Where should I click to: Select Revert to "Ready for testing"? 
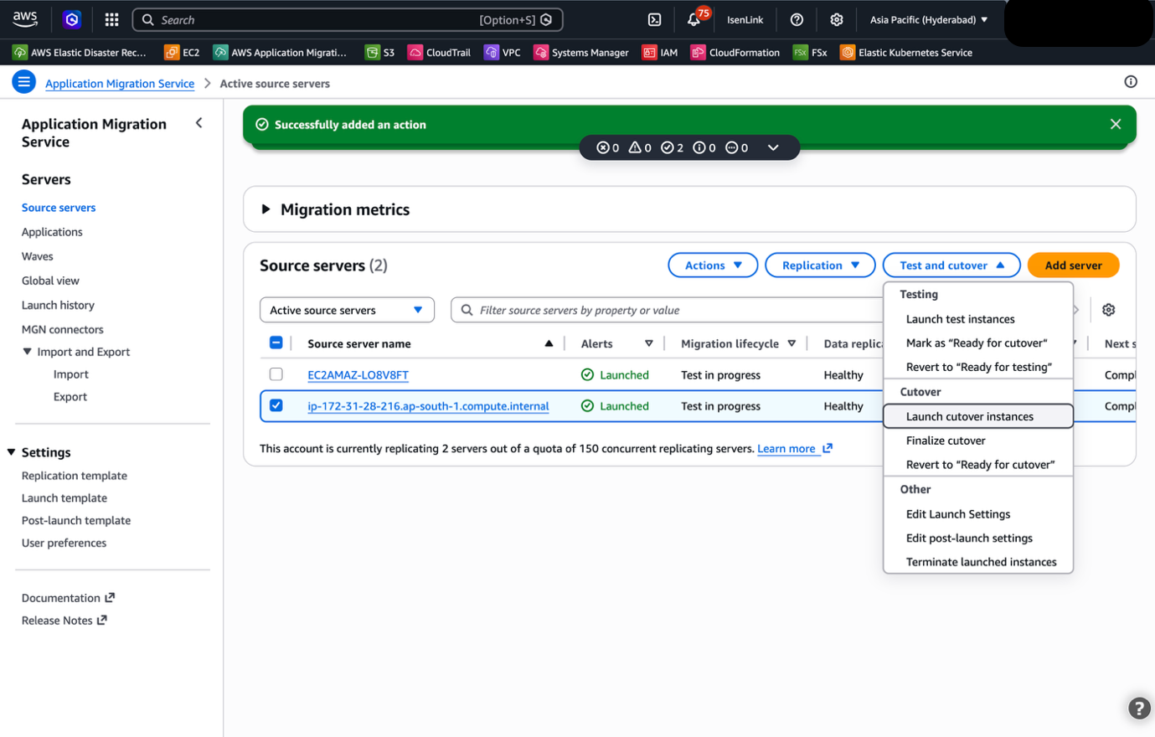point(978,367)
